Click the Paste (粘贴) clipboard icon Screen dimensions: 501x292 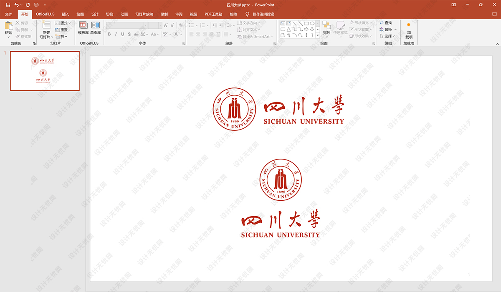pos(8,25)
